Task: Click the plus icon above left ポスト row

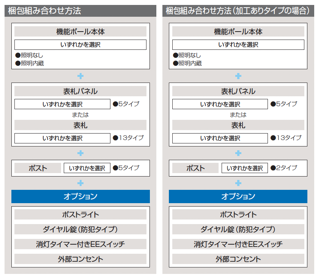Action: [x=80, y=153]
